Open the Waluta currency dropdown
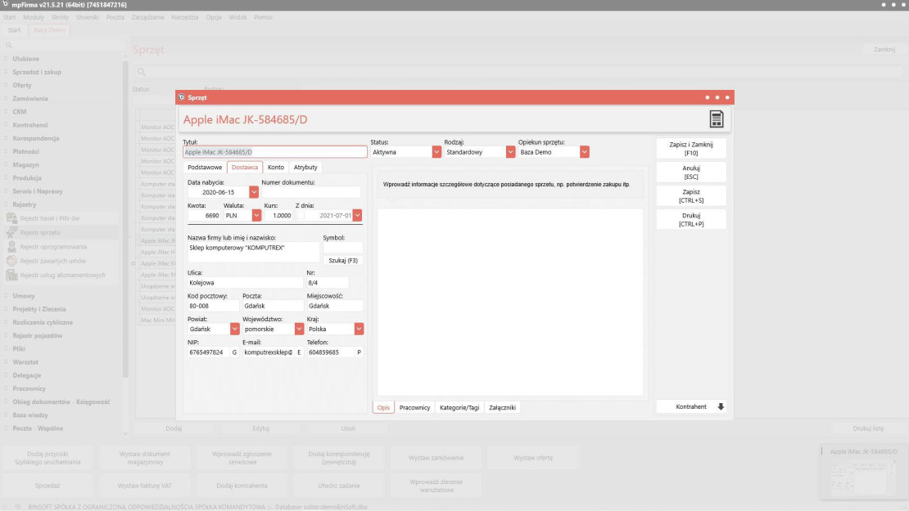This screenshot has height=511, width=909. coord(257,216)
